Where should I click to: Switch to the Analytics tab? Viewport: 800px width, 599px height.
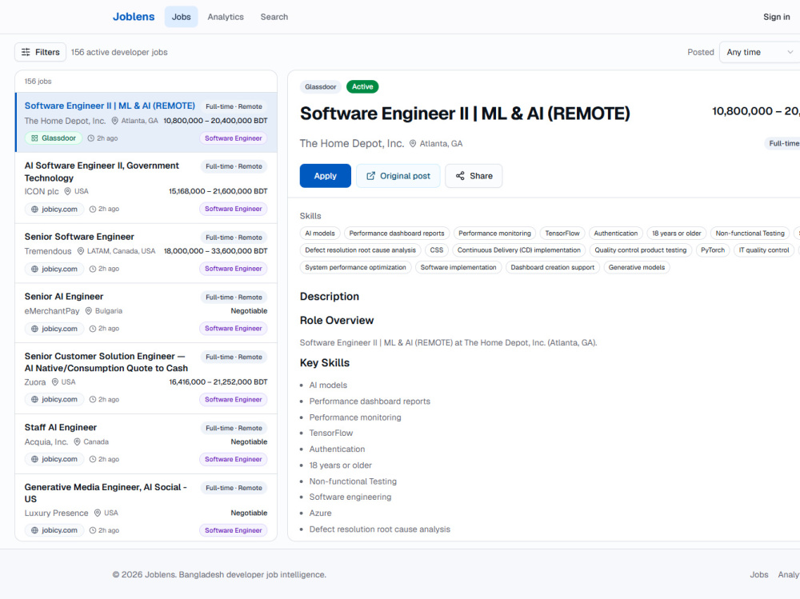click(226, 17)
